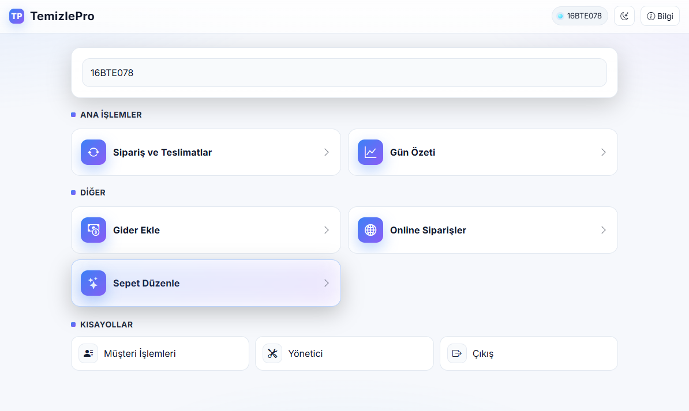This screenshot has width=689, height=411.
Task: Toggle dark mode with the moon button
Action: tap(624, 16)
